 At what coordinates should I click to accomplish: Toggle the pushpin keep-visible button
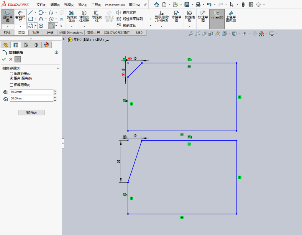[17, 59]
